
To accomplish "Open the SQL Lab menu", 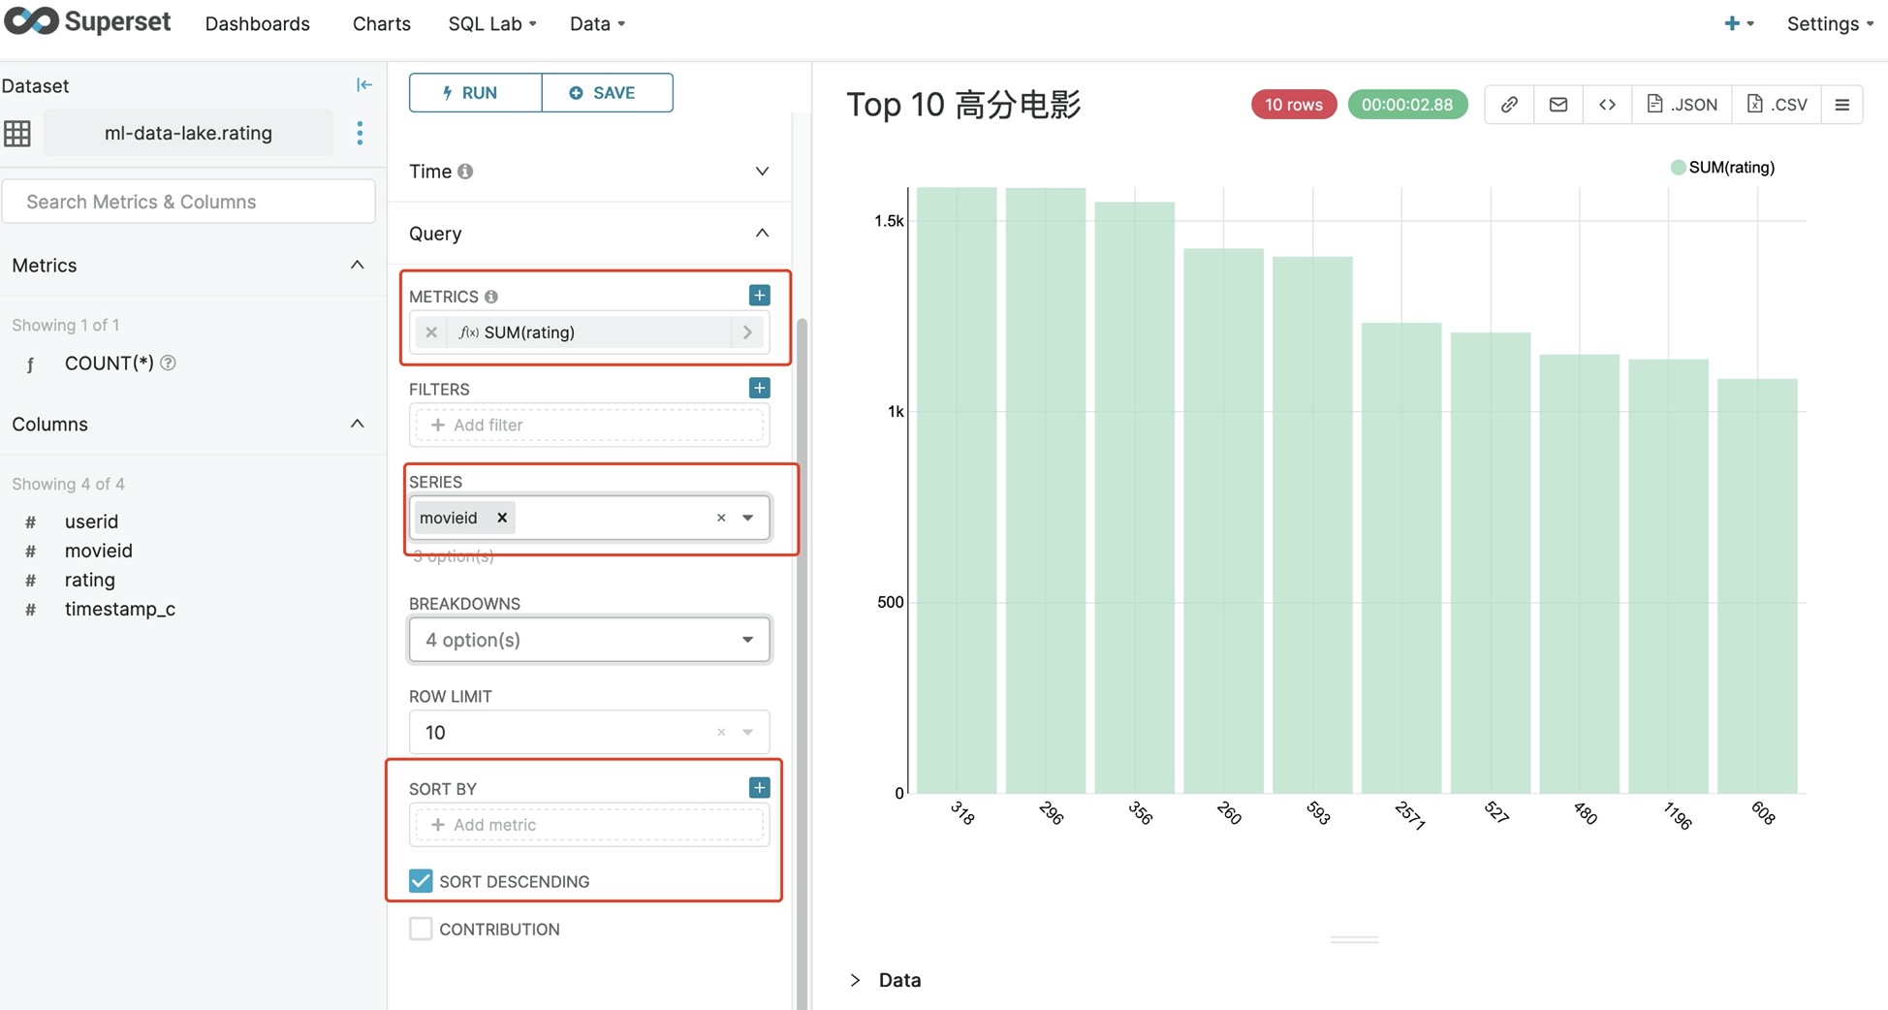I will [x=491, y=23].
